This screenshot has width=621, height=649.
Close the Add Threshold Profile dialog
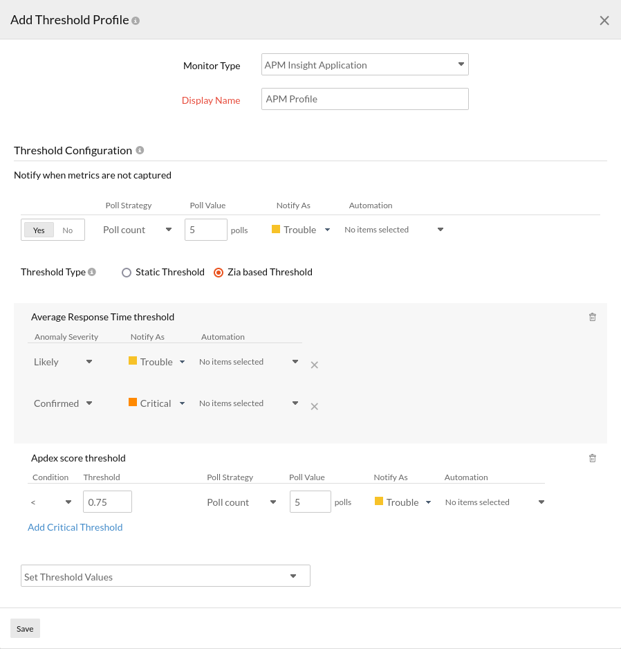pyautogui.click(x=604, y=20)
